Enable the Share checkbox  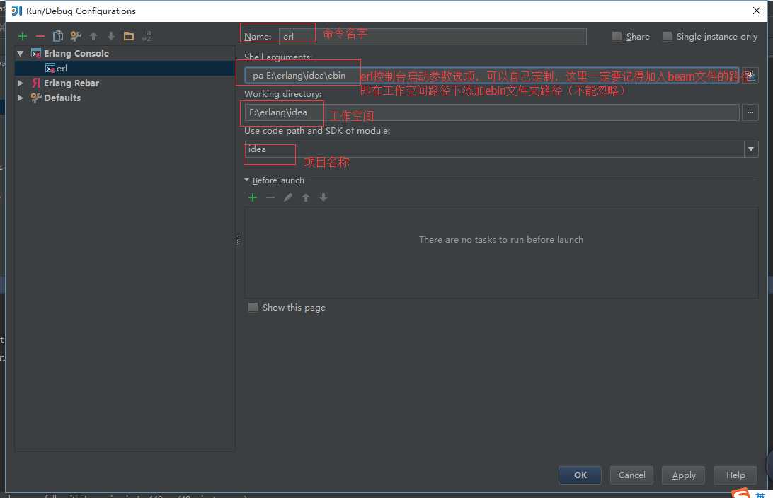[x=617, y=37]
